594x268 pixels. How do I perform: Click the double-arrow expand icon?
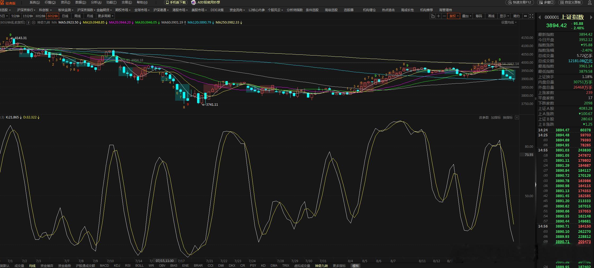tap(525, 16)
